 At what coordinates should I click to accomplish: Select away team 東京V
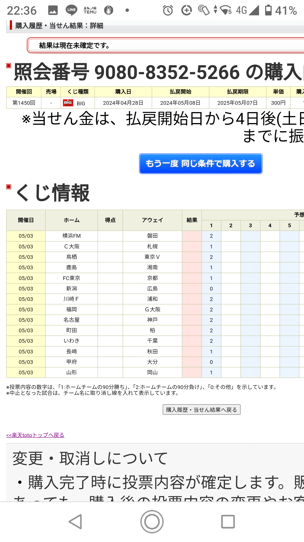(152, 257)
